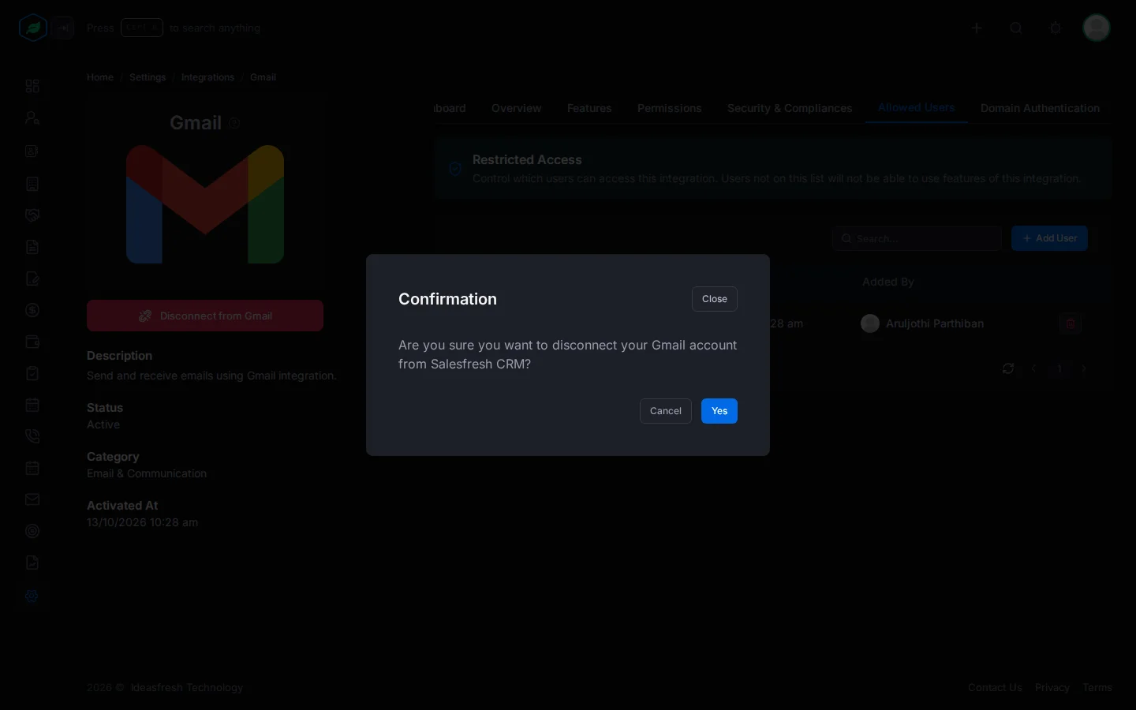Open the dollar coin icon in sidebar
The height and width of the screenshot is (710, 1136).
click(x=32, y=310)
